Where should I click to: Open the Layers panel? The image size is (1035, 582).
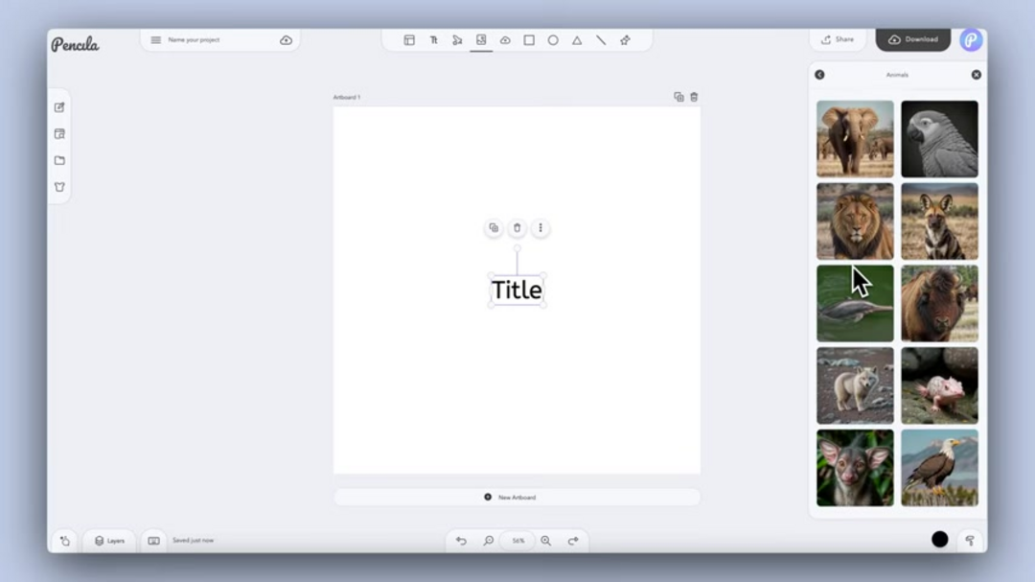[109, 541]
